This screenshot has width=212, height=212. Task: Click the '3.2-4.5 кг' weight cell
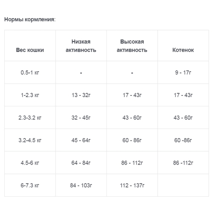coord(30,140)
